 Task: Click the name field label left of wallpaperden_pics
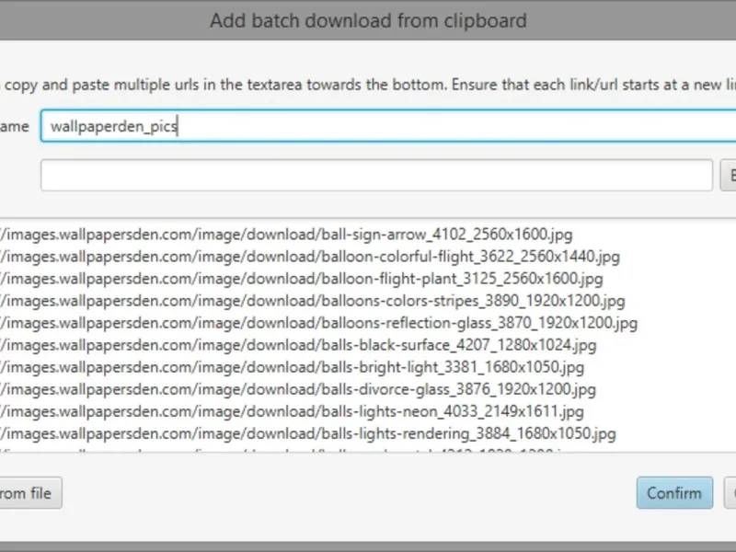(15, 126)
